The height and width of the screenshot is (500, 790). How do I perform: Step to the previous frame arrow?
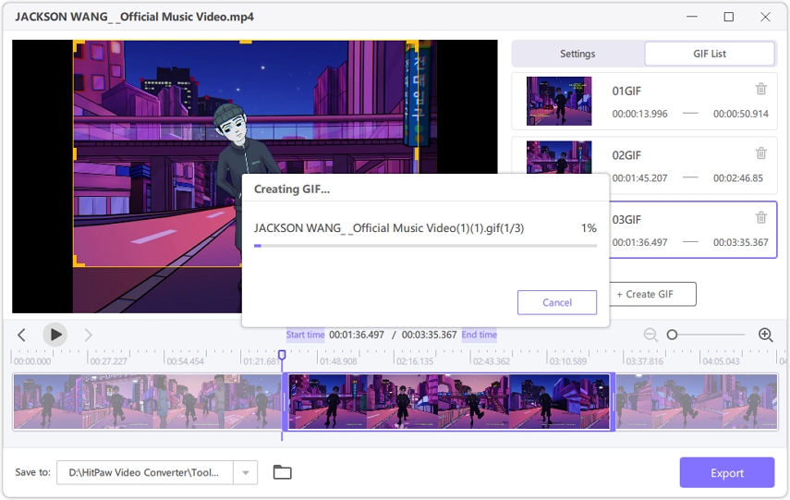21,335
